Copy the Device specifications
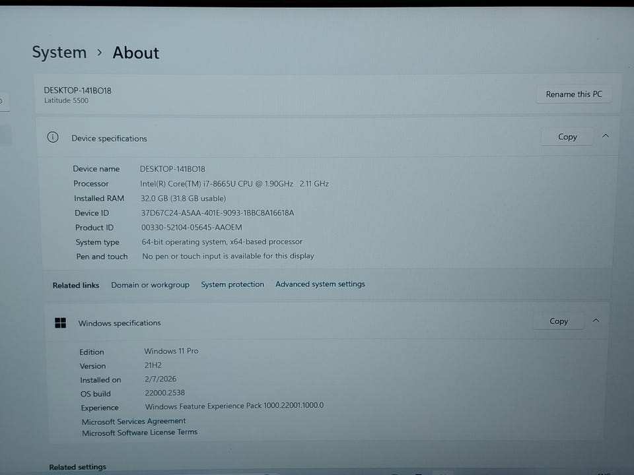This screenshot has width=634, height=475. (x=567, y=137)
